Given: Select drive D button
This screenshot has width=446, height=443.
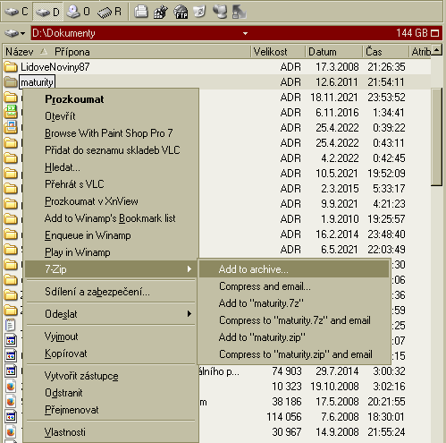Looking at the screenshot, I should tap(47, 12).
